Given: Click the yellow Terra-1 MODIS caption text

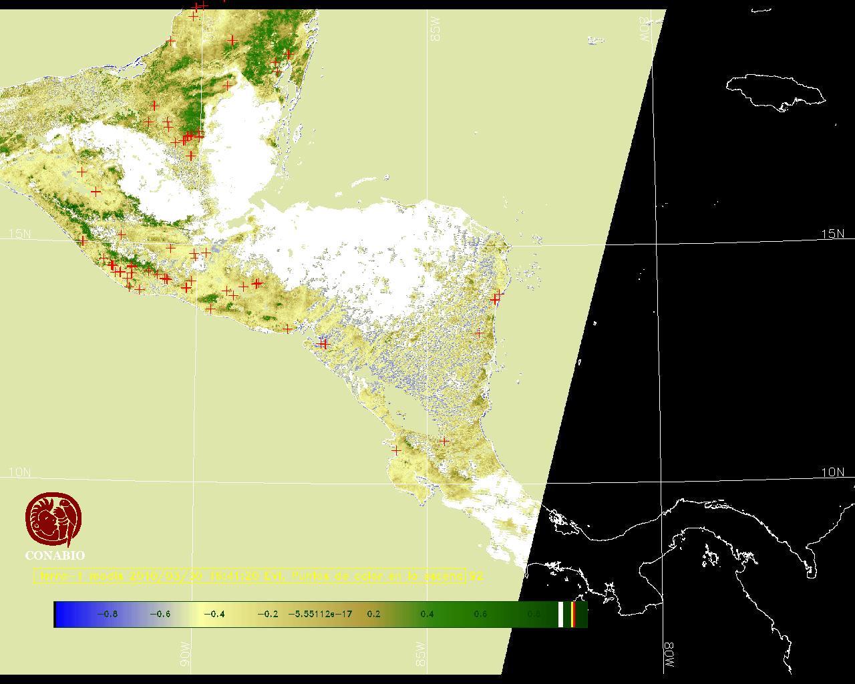Looking at the screenshot, I should (250, 576).
